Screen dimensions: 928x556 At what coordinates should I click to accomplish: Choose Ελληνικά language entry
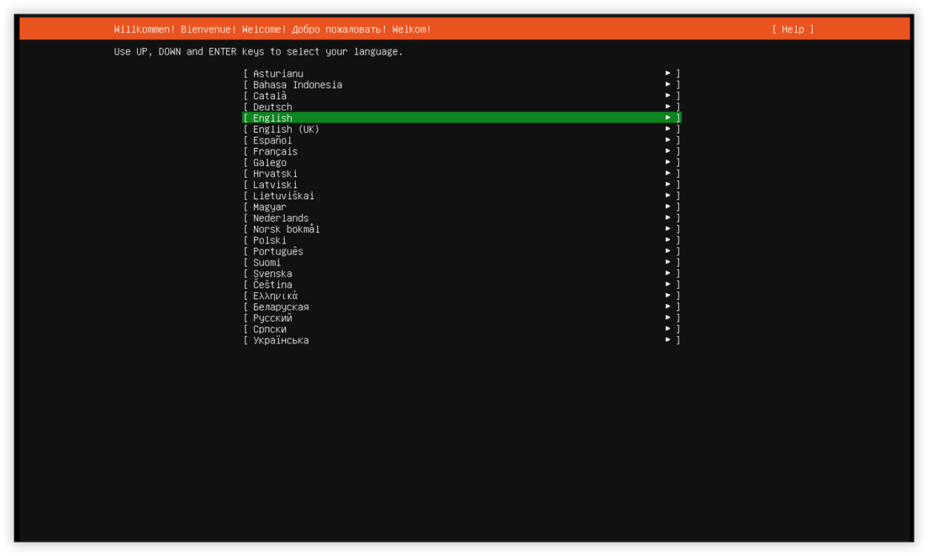pyautogui.click(x=461, y=296)
